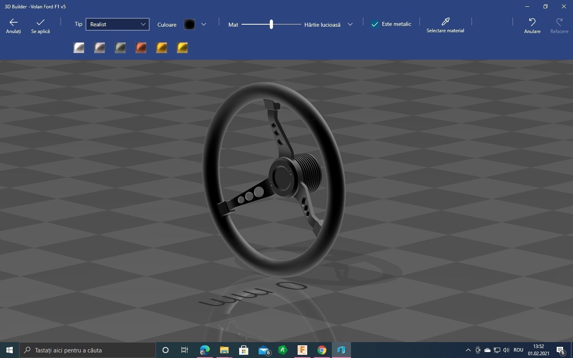Image resolution: width=573 pixels, height=358 pixels.
Task: Select the orange gold metal preset
Action: pos(162,48)
